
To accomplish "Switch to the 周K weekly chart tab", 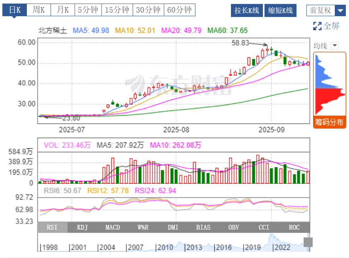I will [39, 10].
